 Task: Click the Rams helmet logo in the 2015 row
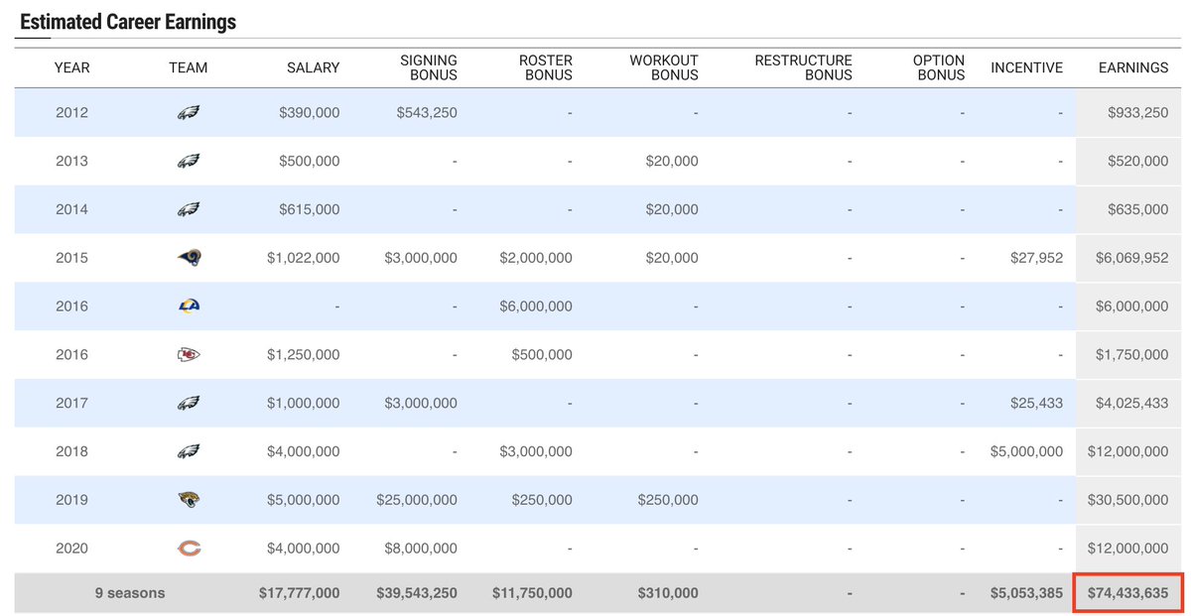tap(189, 258)
